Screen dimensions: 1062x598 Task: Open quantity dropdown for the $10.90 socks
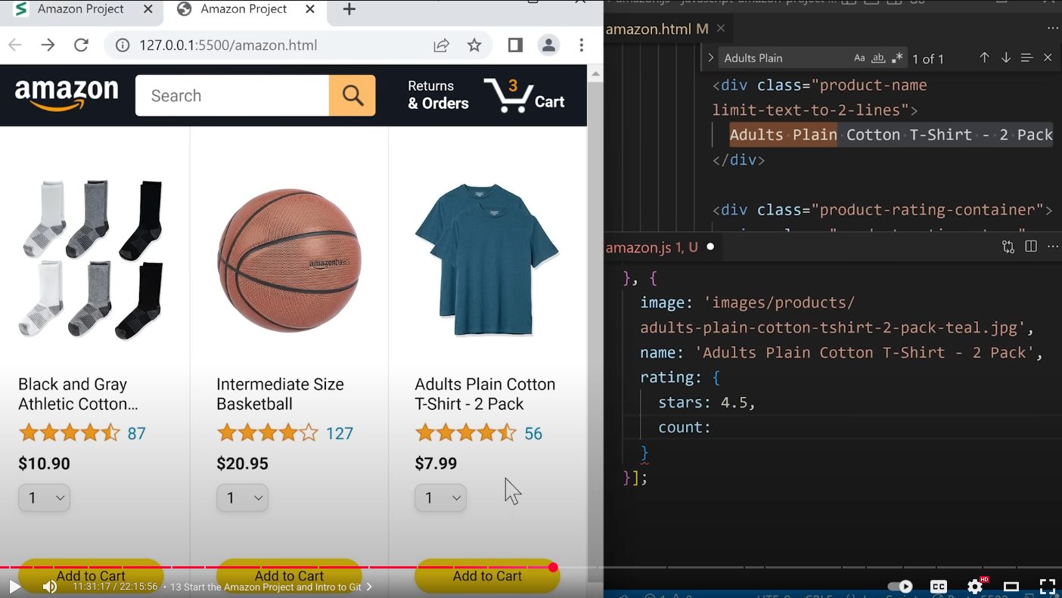[44, 497]
